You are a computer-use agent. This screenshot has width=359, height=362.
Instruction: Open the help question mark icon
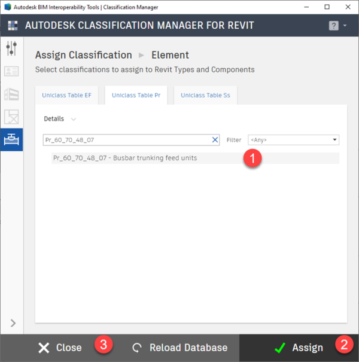click(x=334, y=26)
